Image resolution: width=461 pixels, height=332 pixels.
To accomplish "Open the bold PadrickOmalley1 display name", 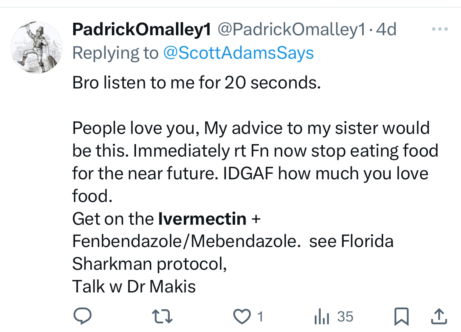I will pos(142,29).
